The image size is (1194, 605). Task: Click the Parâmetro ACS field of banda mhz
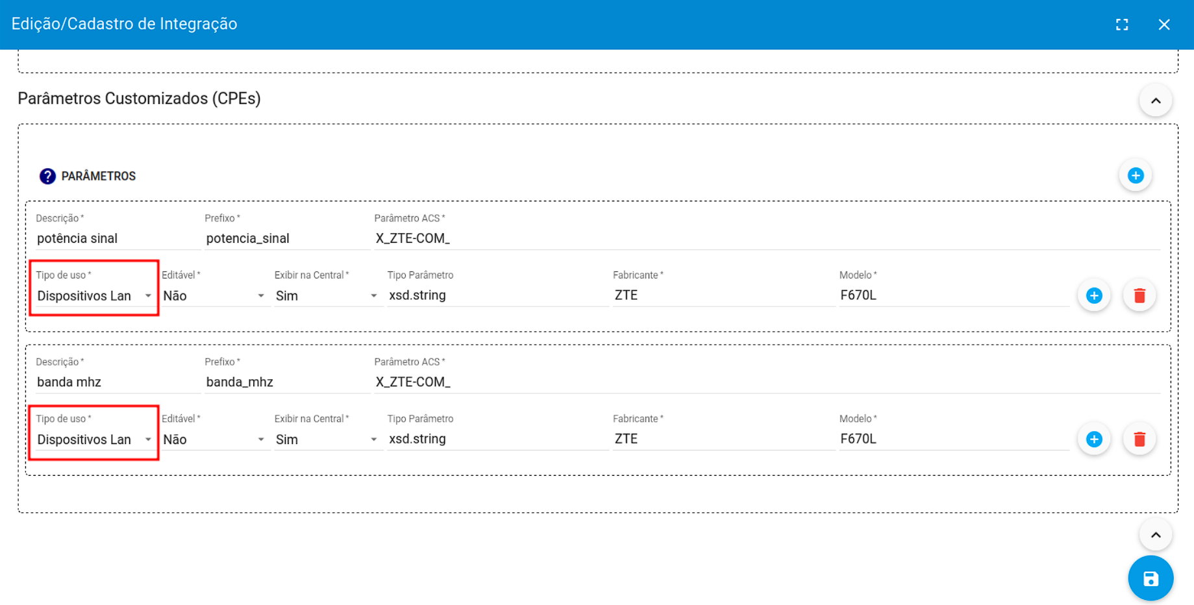tap(767, 382)
